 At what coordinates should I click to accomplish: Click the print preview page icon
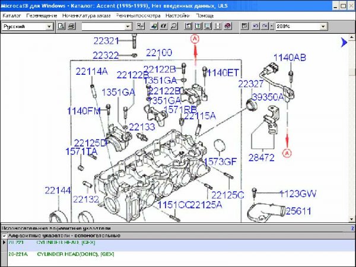pos(62,27)
